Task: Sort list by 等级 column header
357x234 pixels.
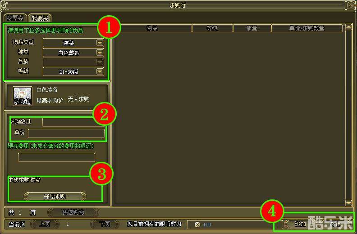Action: (212, 28)
